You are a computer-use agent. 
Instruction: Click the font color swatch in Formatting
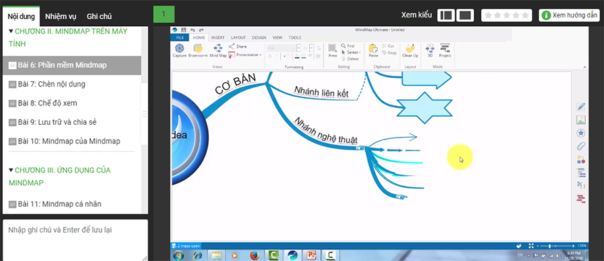[x=297, y=56]
